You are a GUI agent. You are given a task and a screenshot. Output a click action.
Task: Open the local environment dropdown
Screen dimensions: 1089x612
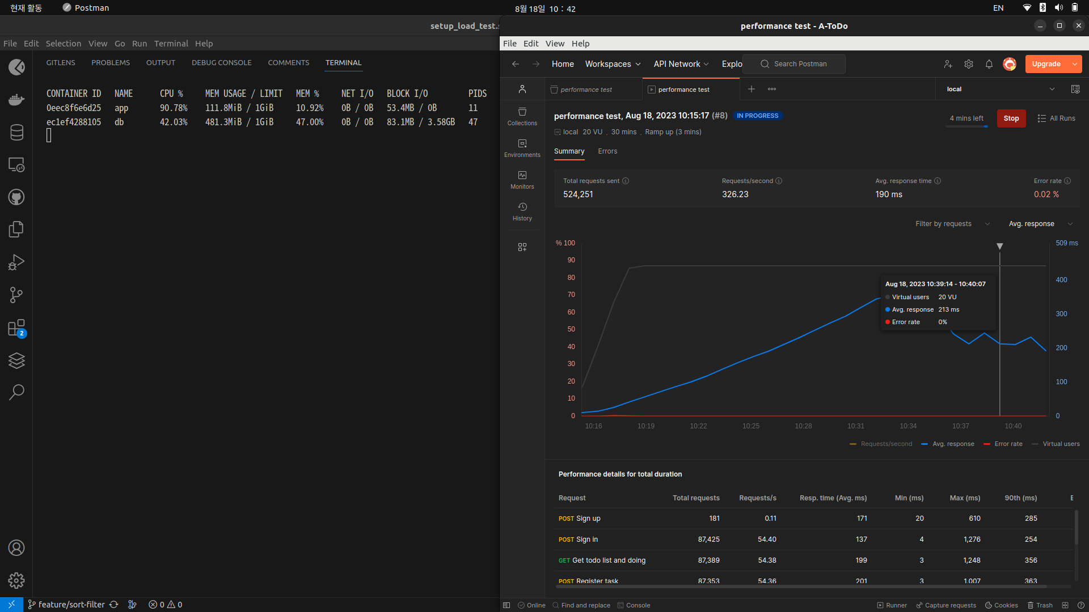[1001, 89]
